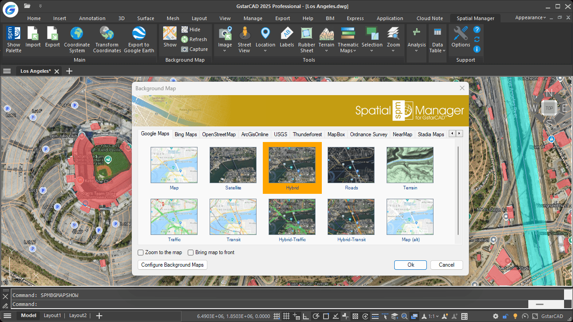The height and width of the screenshot is (322, 573).
Task: Click the update check arrows icon in Support
Action: point(477,39)
